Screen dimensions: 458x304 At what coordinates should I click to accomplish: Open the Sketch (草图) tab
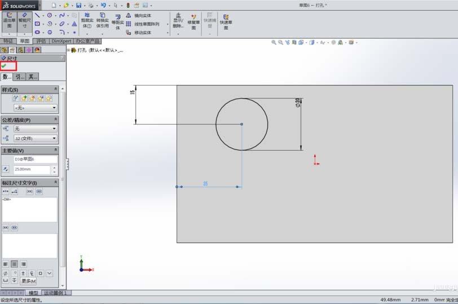[25, 41]
